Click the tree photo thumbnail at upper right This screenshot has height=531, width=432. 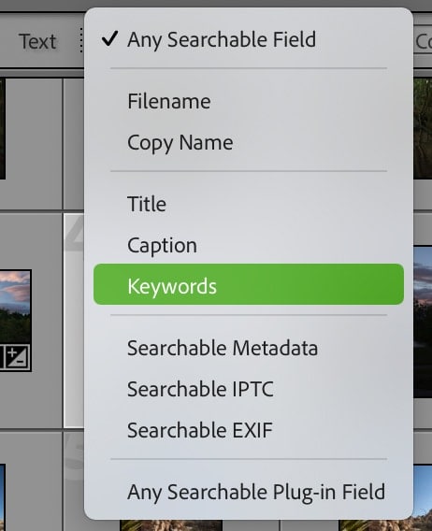click(423, 128)
